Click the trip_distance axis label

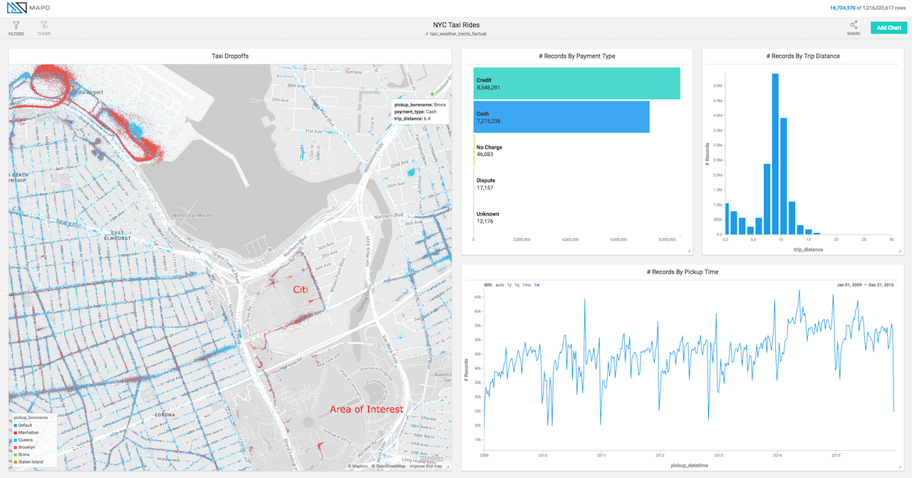[809, 249]
